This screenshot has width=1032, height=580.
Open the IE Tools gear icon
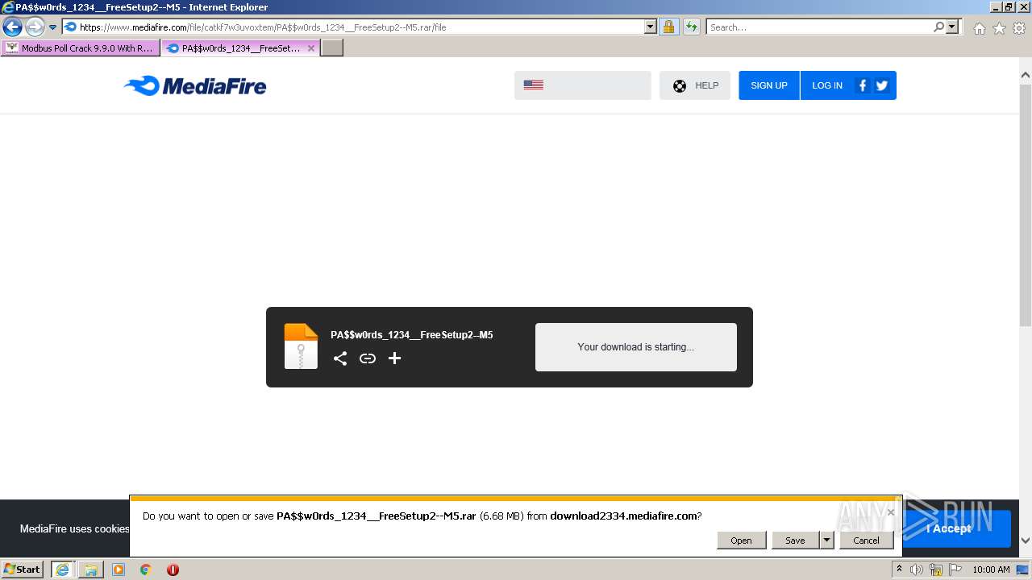point(1019,28)
